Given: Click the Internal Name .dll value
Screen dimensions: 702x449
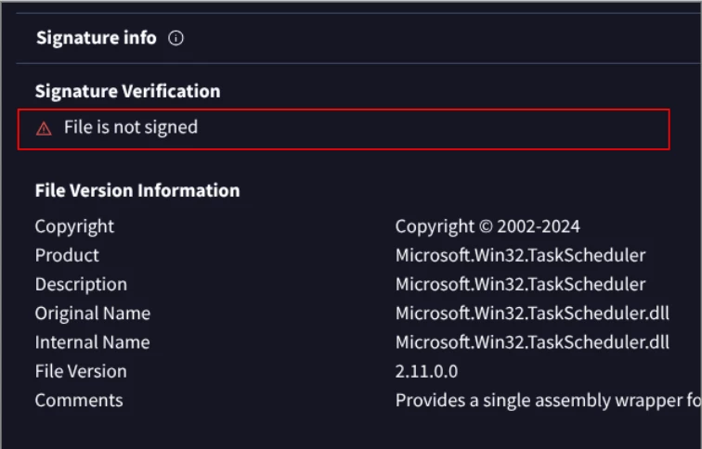Looking at the screenshot, I should click(532, 342).
